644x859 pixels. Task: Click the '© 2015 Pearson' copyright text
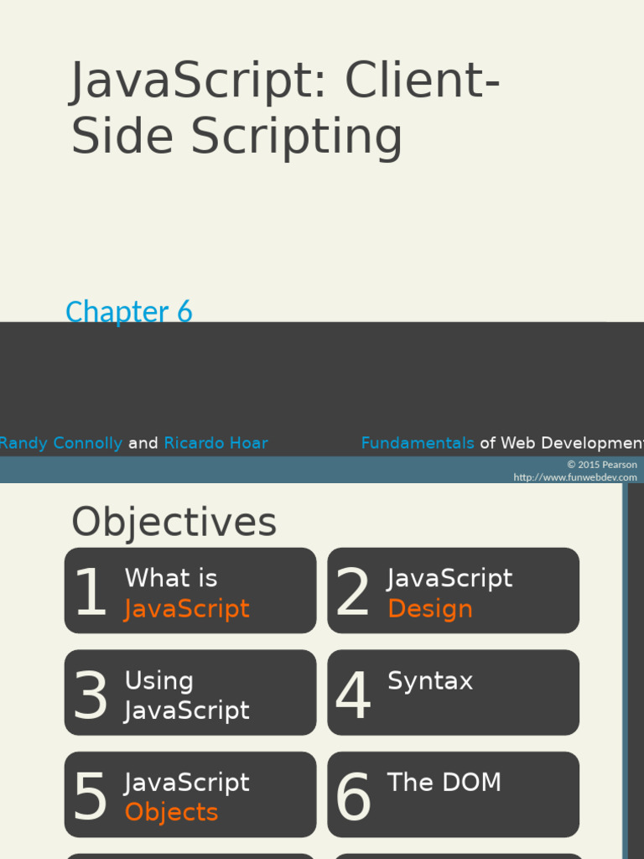point(601,465)
